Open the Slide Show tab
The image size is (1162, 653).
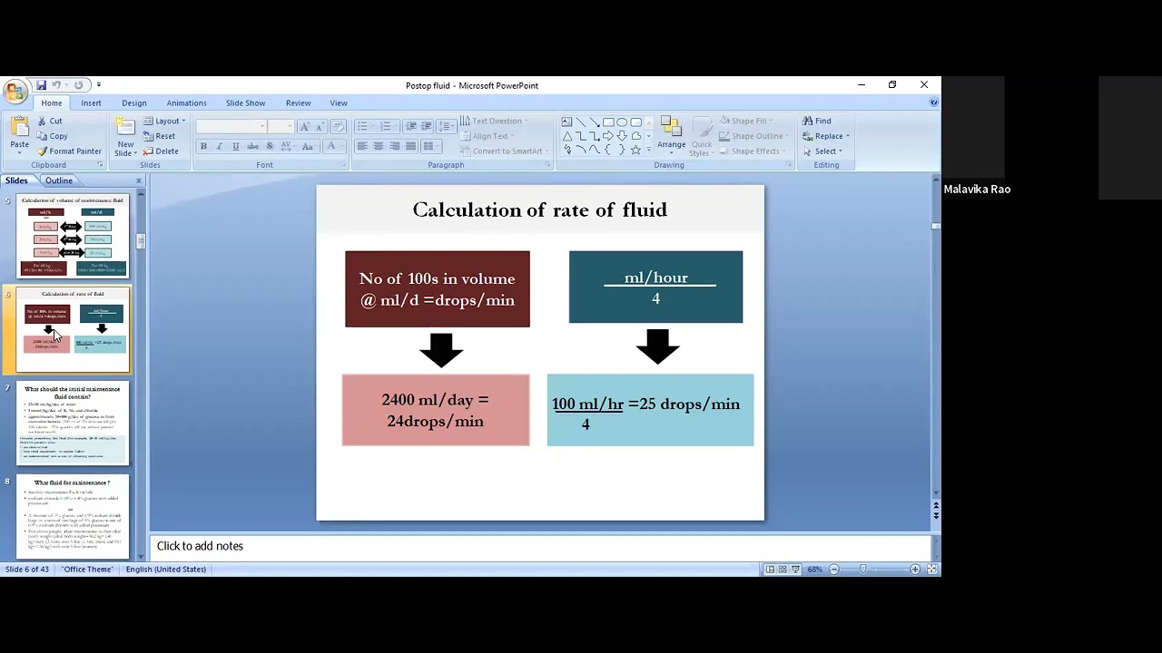coord(245,103)
